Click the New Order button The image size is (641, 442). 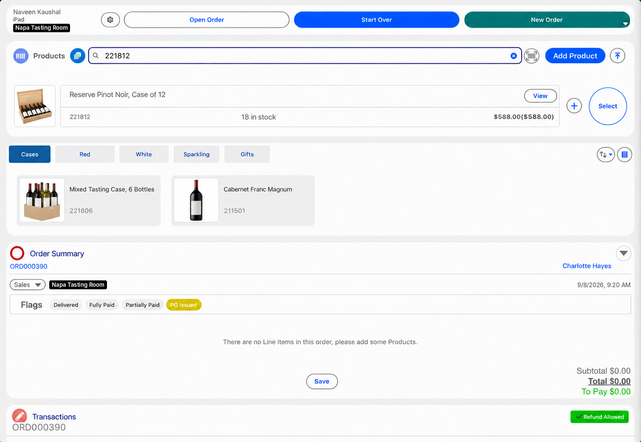(547, 20)
